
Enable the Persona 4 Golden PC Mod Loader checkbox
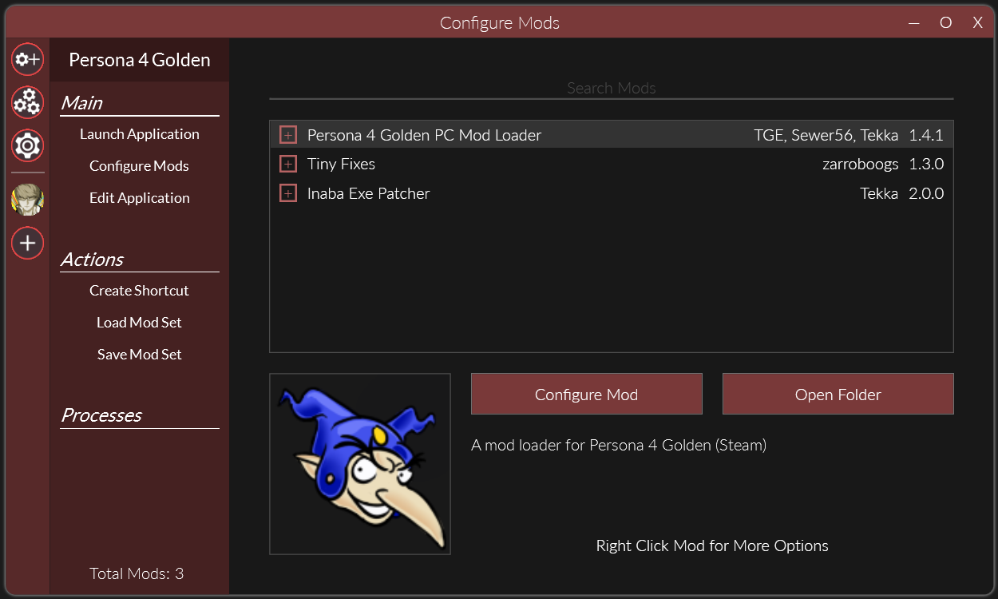tap(288, 135)
